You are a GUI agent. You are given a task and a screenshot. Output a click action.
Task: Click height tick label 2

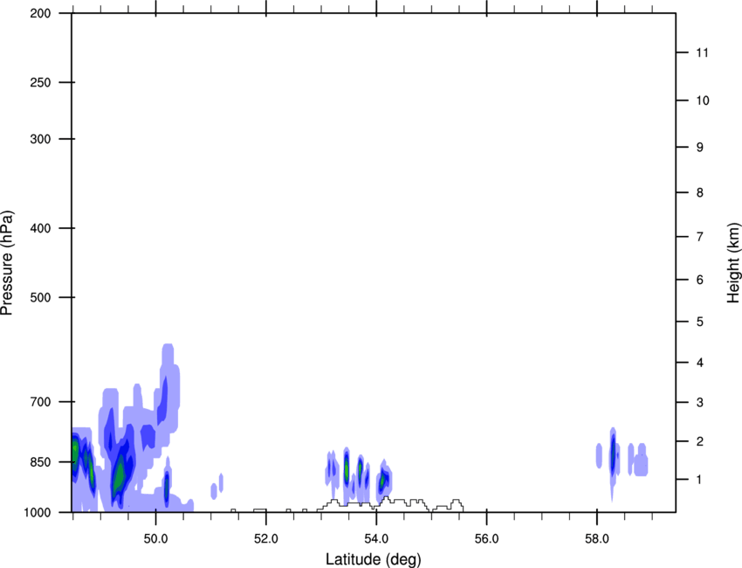[x=700, y=441]
